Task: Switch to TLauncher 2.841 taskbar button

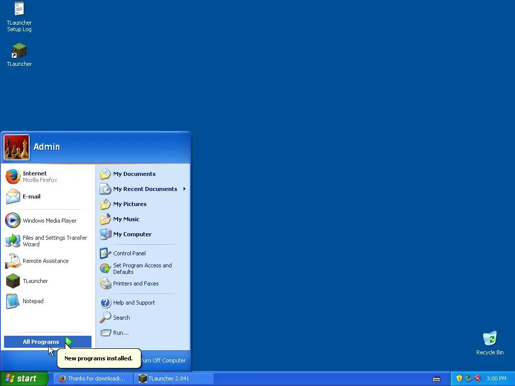Action: pos(174,378)
